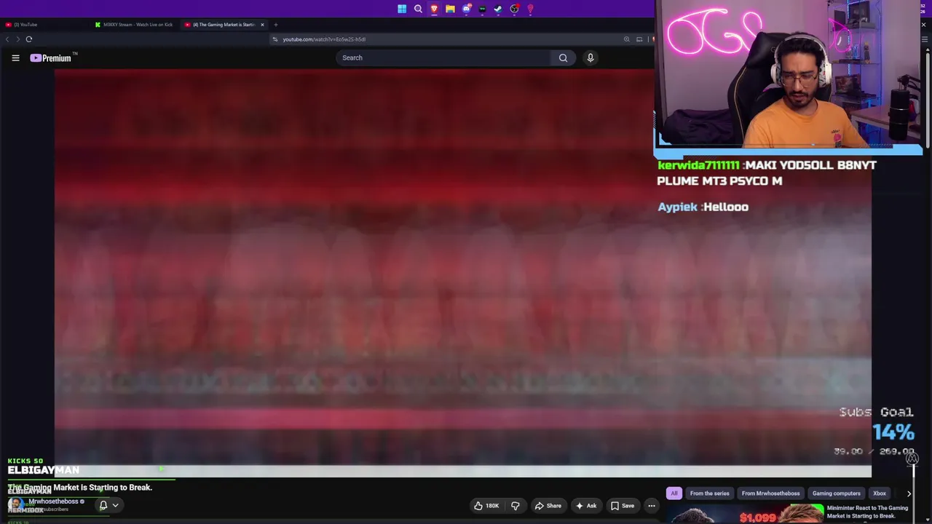Open Windows taskbar search
932x524 pixels.
[418, 9]
